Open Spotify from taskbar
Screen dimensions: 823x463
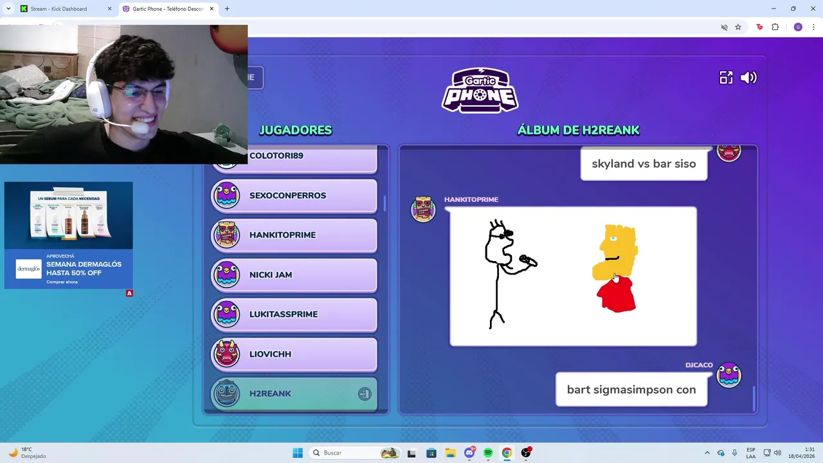(x=488, y=453)
